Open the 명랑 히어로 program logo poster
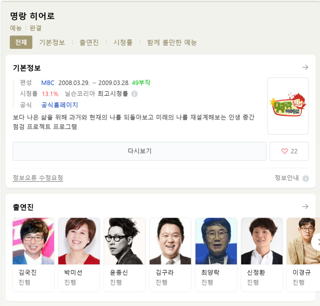This screenshot has width=320, height=306. click(x=288, y=106)
